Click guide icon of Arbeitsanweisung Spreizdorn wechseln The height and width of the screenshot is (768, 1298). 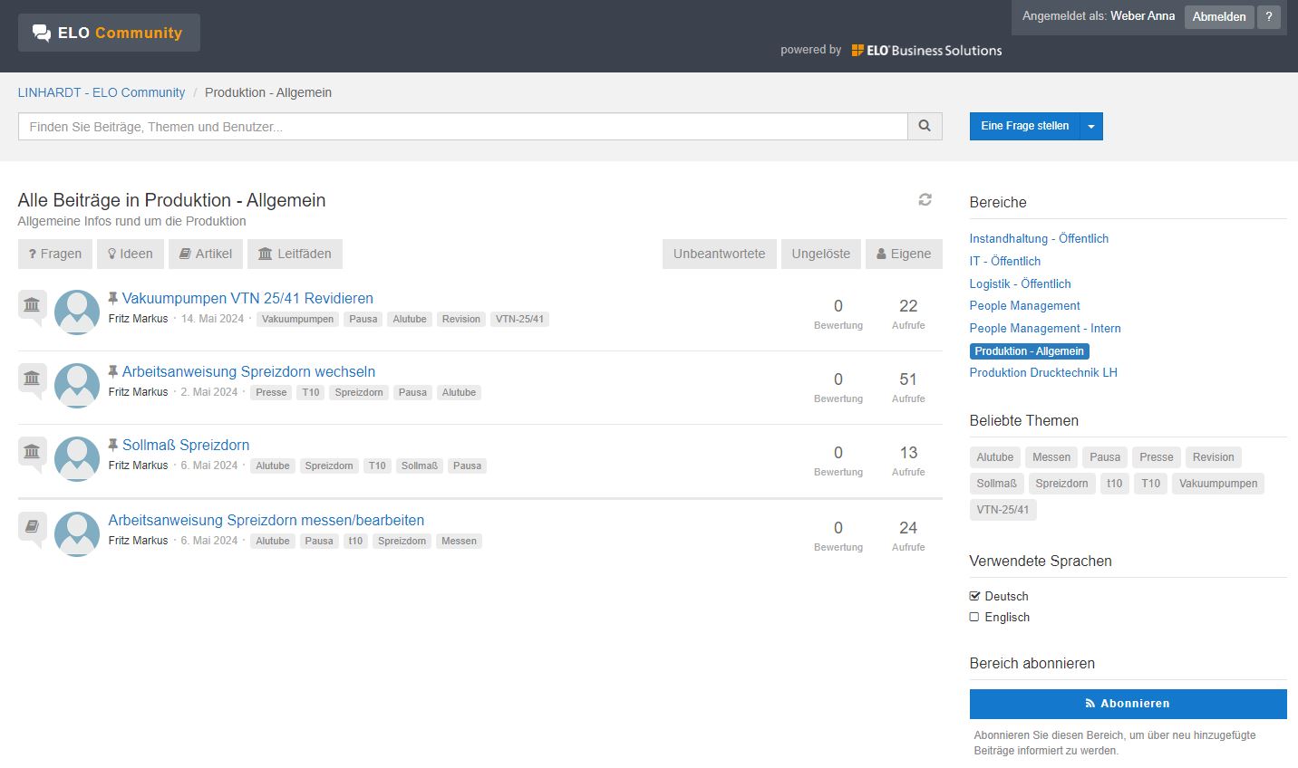[x=32, y=379]
